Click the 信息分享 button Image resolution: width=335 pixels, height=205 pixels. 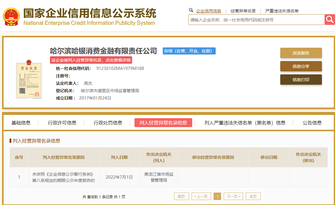point(301,66)
